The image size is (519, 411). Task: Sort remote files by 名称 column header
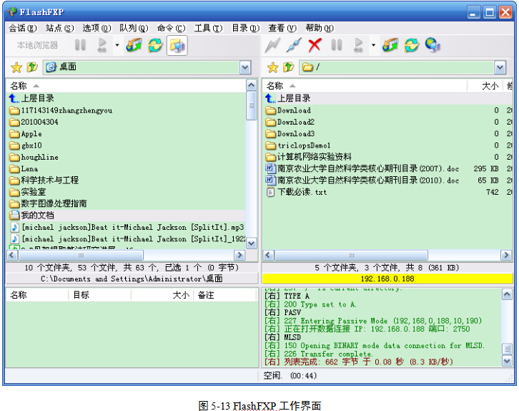[x=365, y=86]
